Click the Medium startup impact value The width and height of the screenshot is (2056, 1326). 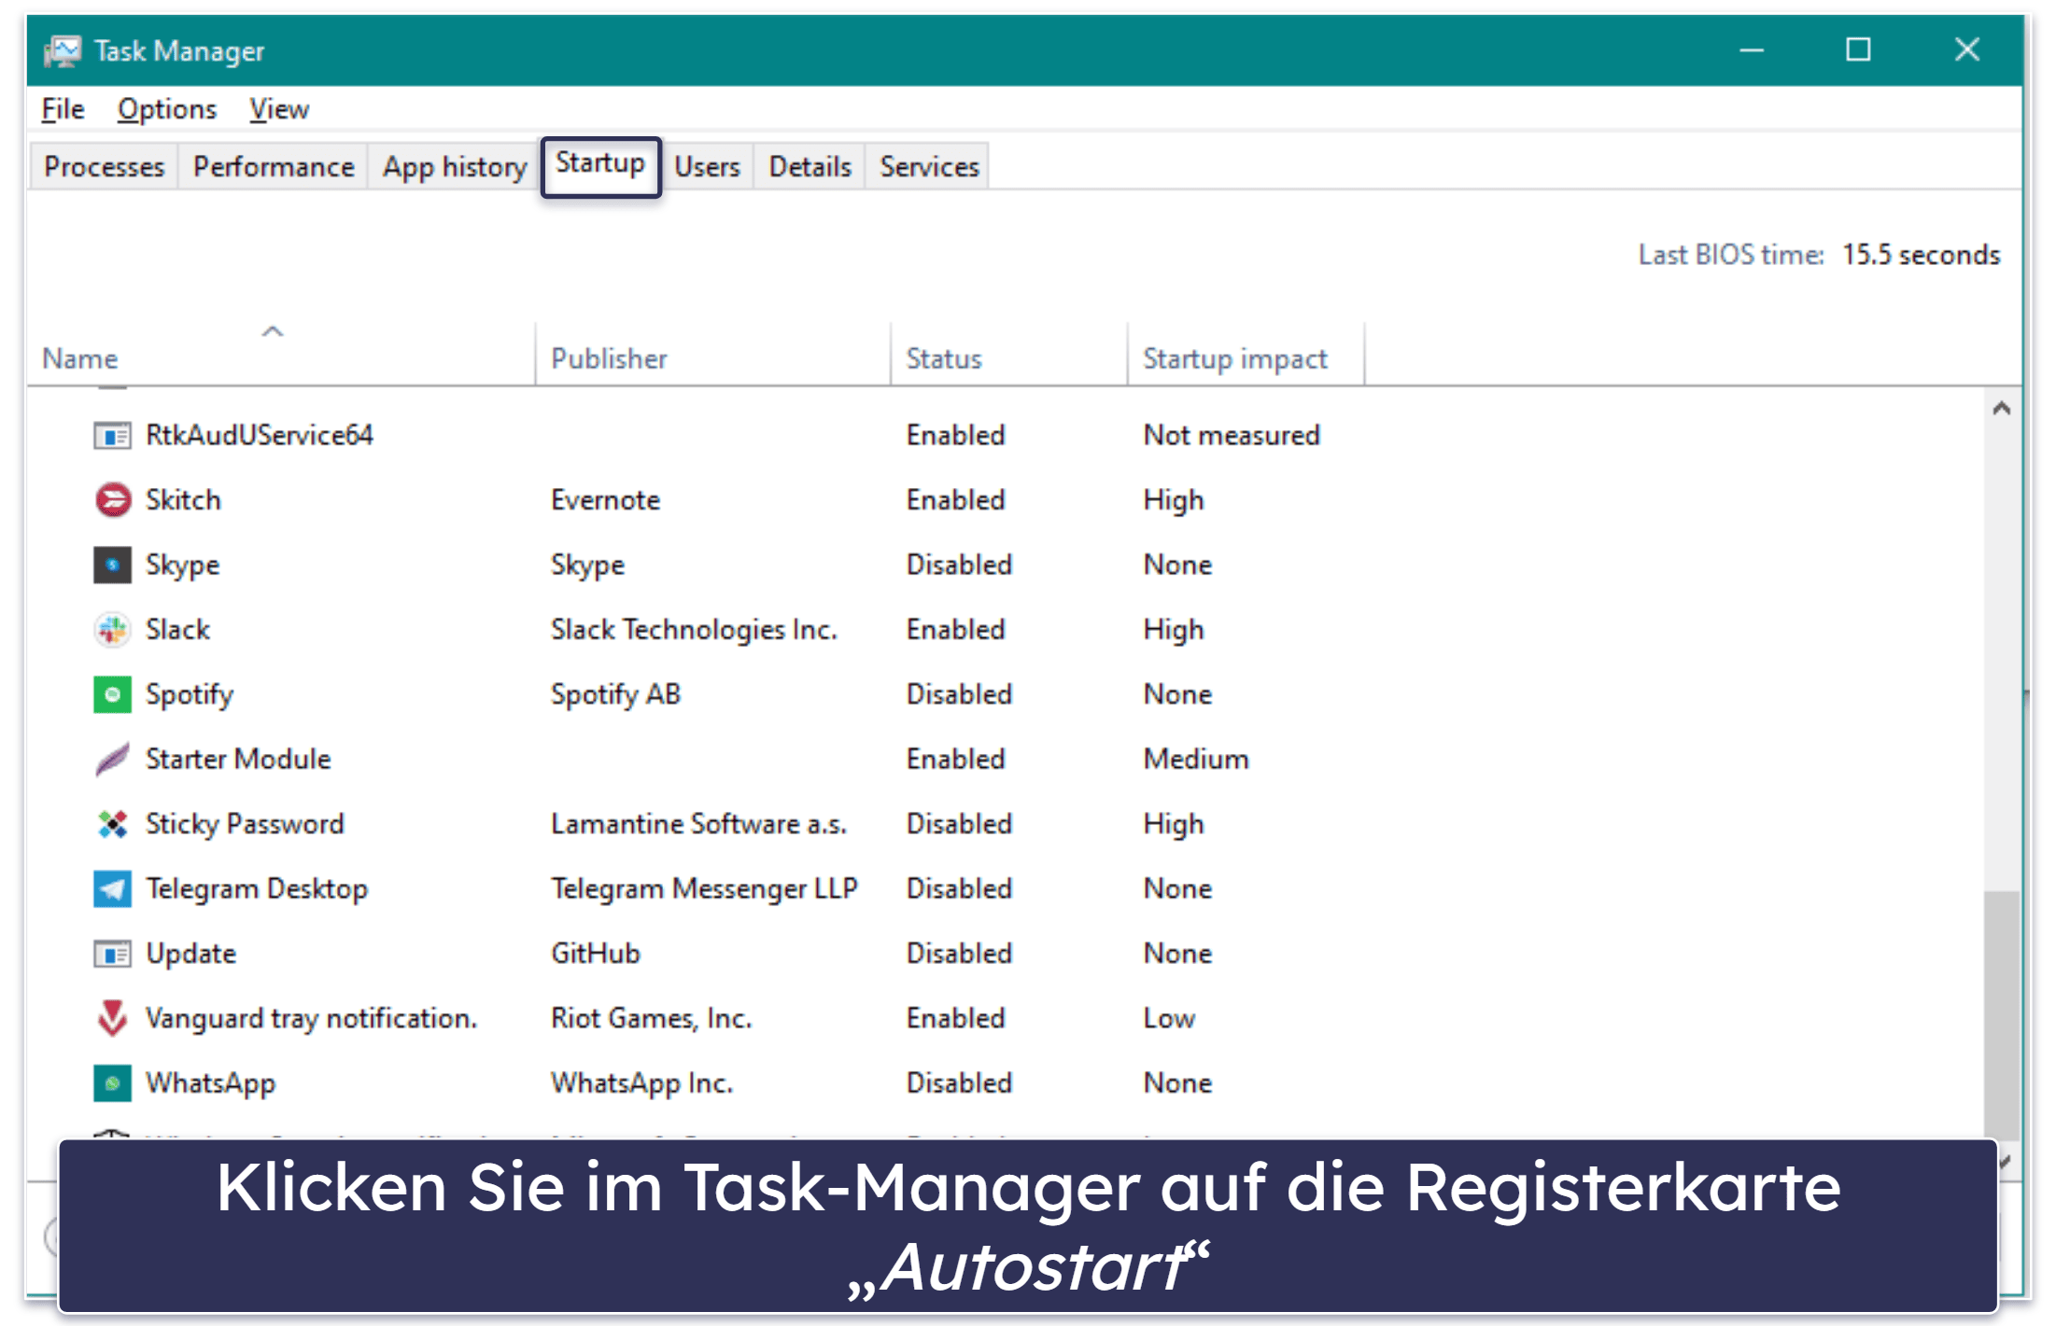1196,760
